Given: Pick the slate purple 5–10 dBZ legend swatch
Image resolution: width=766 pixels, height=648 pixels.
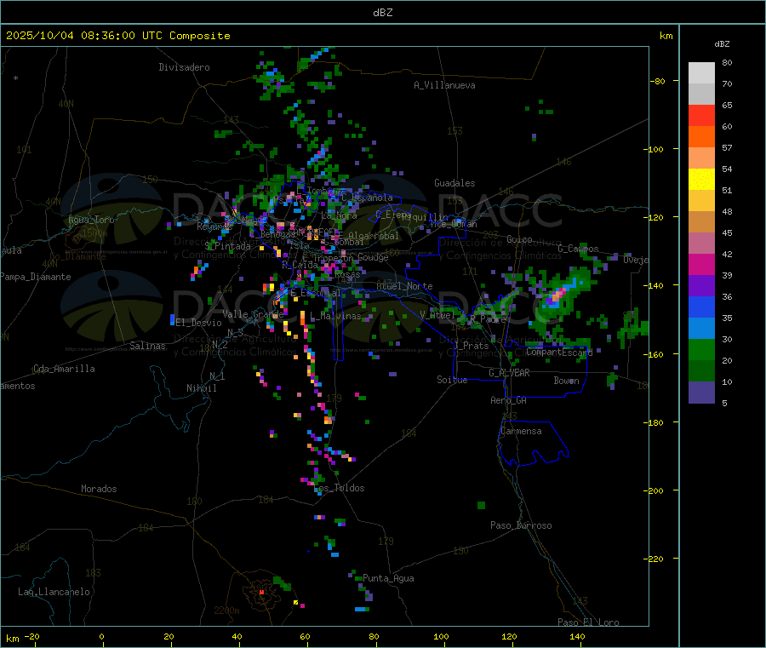Looking at the screenshot, I should point(701,393).
